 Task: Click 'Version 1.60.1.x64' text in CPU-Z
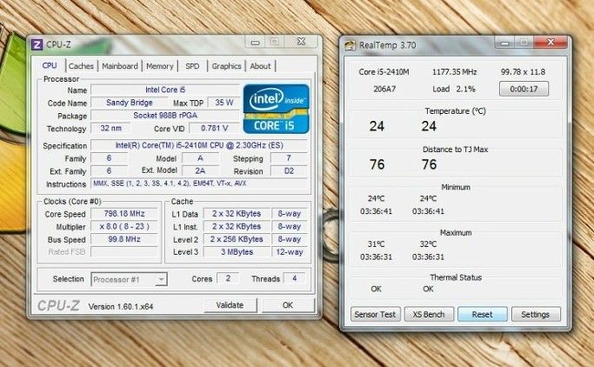(x=121, y=306)
